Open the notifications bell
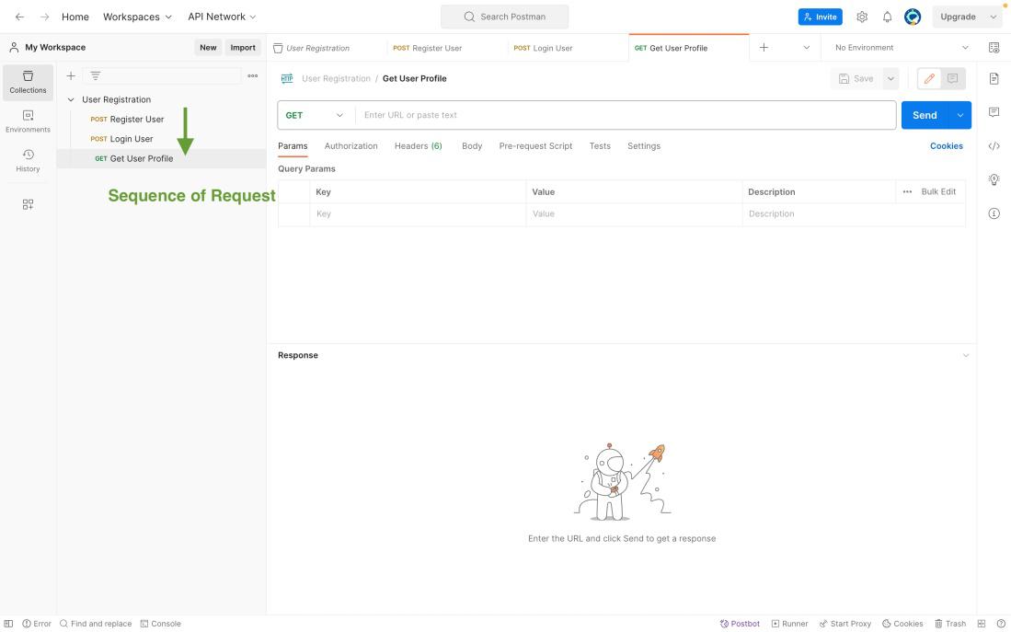Image resolution: width=1011 pixels, height=632 pixels. (x=887, y=17)
